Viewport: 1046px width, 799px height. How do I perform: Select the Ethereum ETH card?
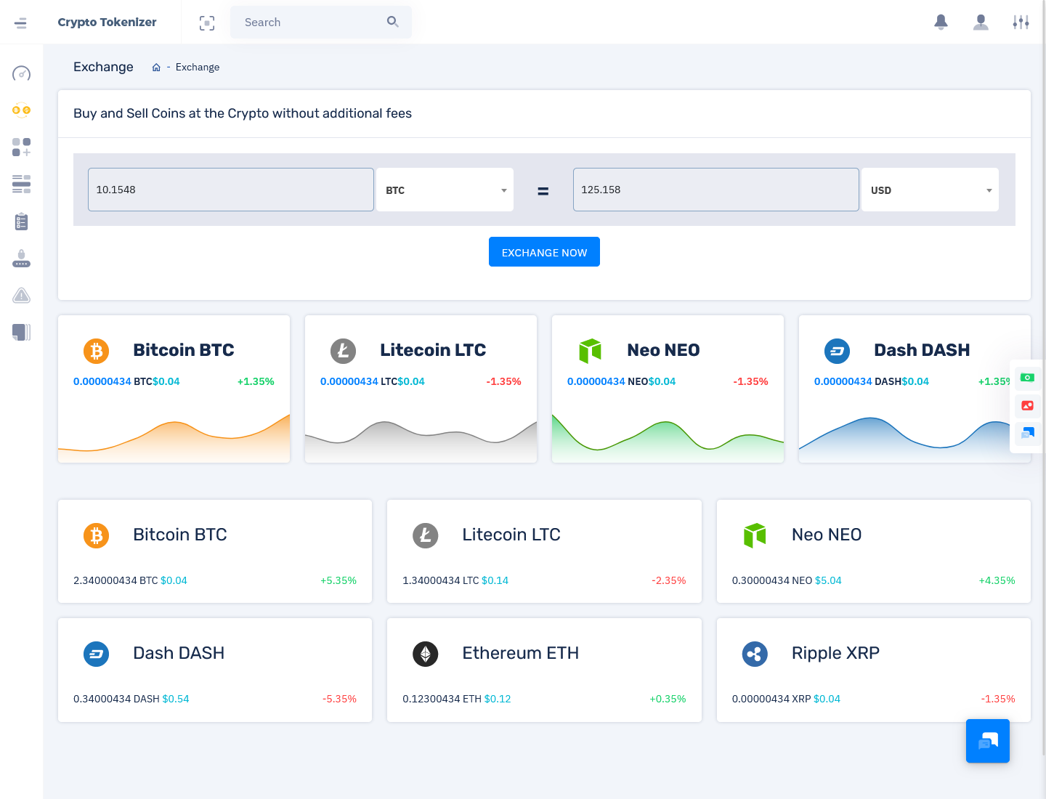(544, 670)
